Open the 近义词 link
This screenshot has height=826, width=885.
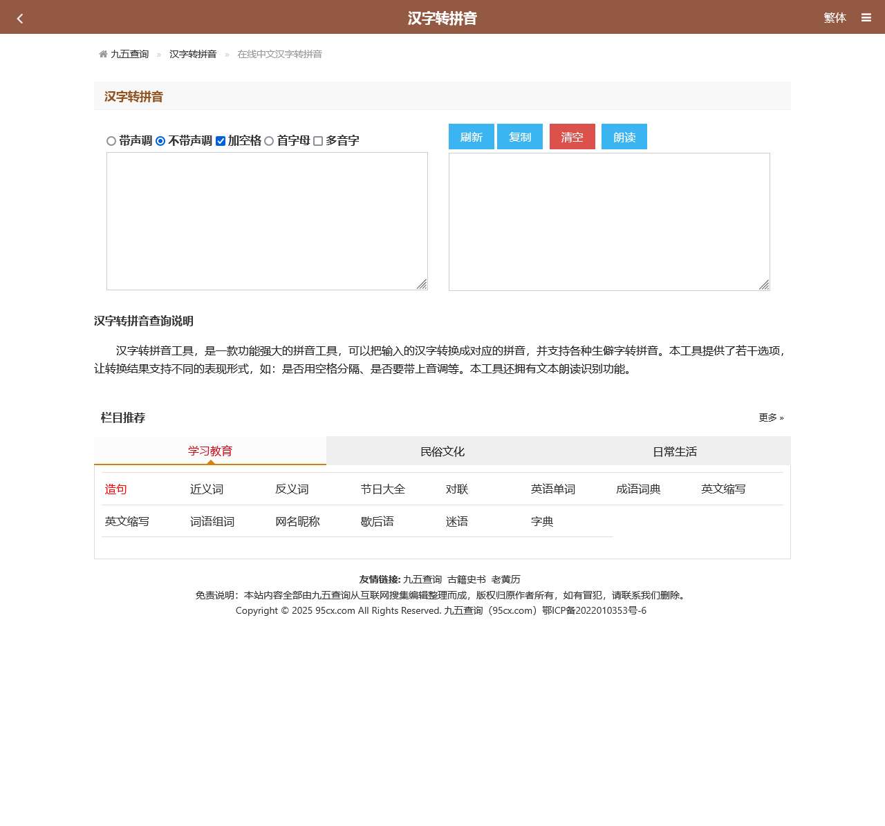coord(207,489)
